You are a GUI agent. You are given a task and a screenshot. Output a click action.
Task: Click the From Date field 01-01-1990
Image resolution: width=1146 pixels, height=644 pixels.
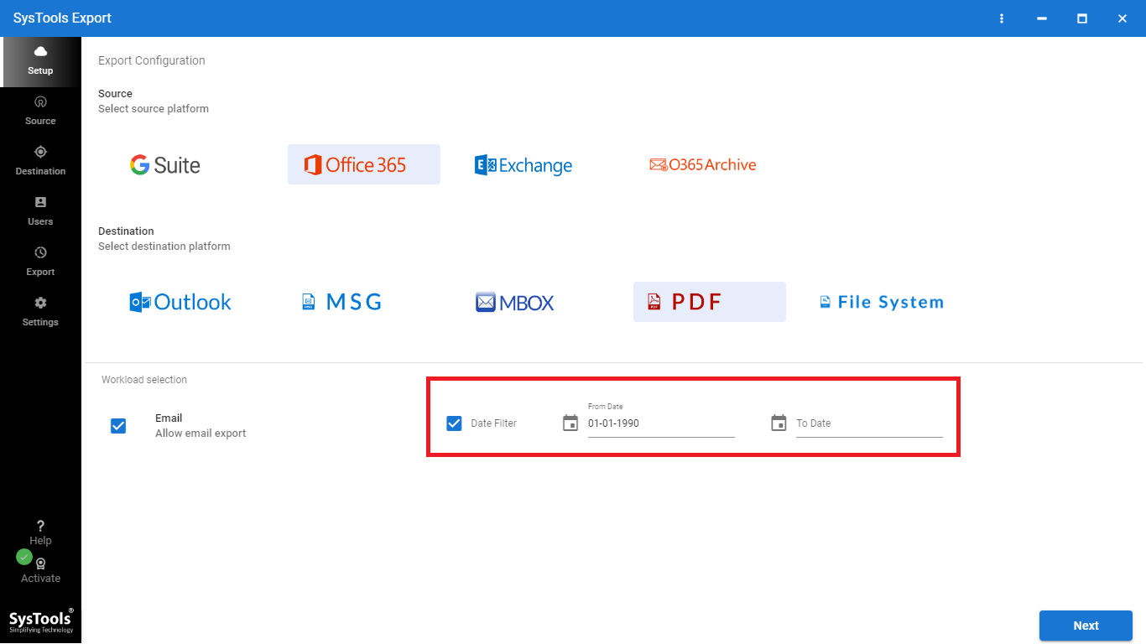click(x=661, y=423)
